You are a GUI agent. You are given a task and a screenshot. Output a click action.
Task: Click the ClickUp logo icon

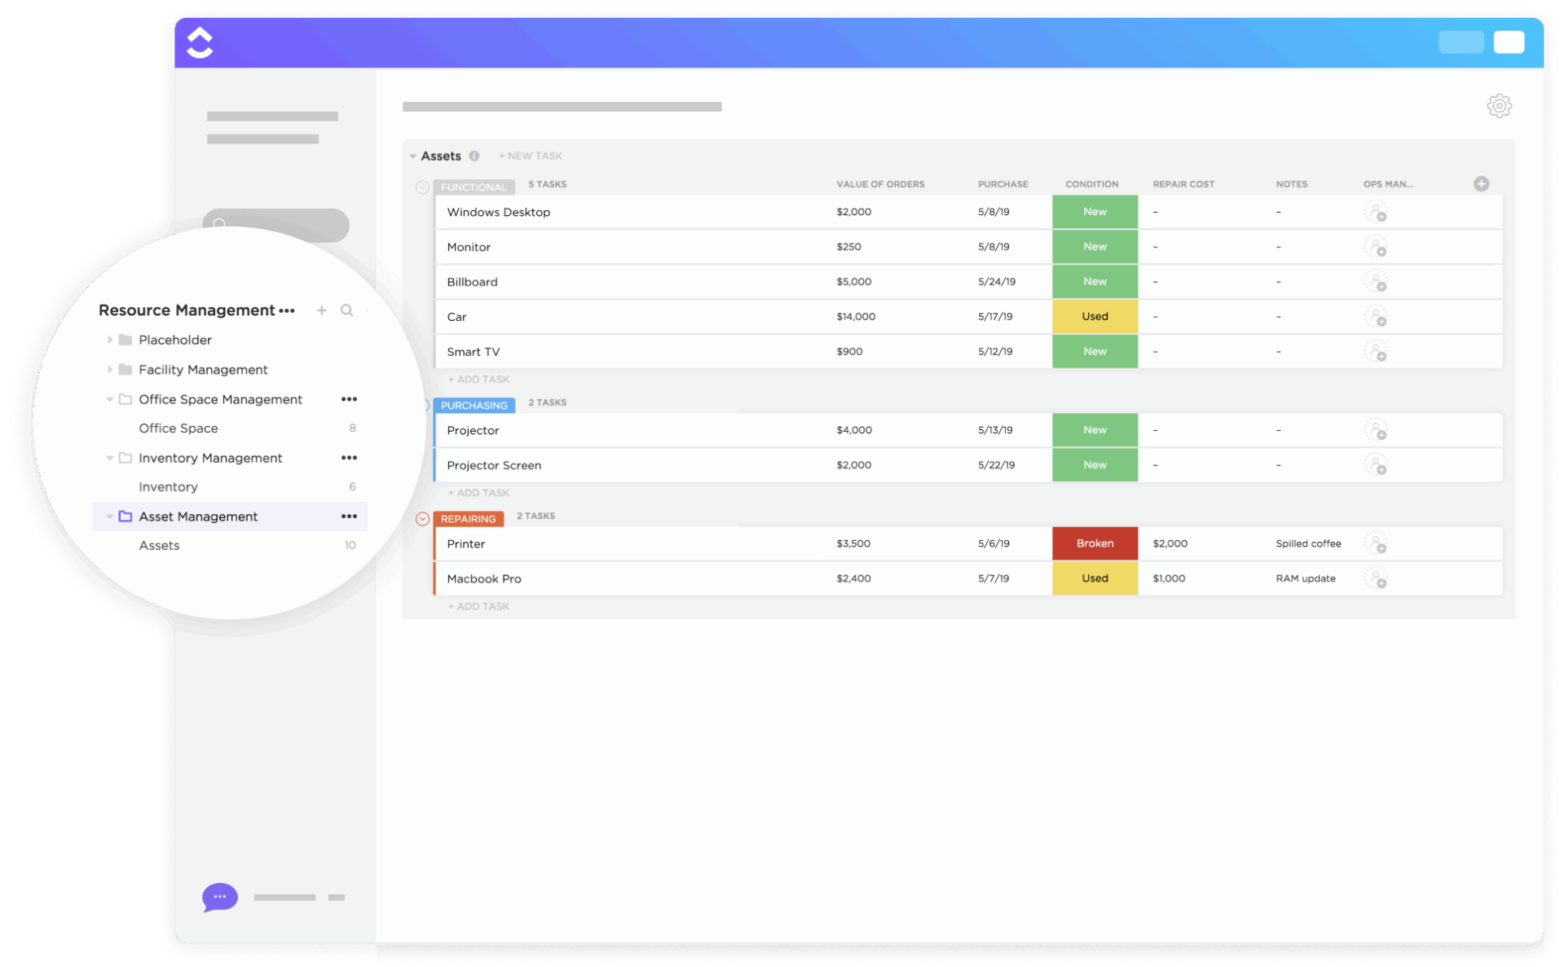(x=198, y=42)
